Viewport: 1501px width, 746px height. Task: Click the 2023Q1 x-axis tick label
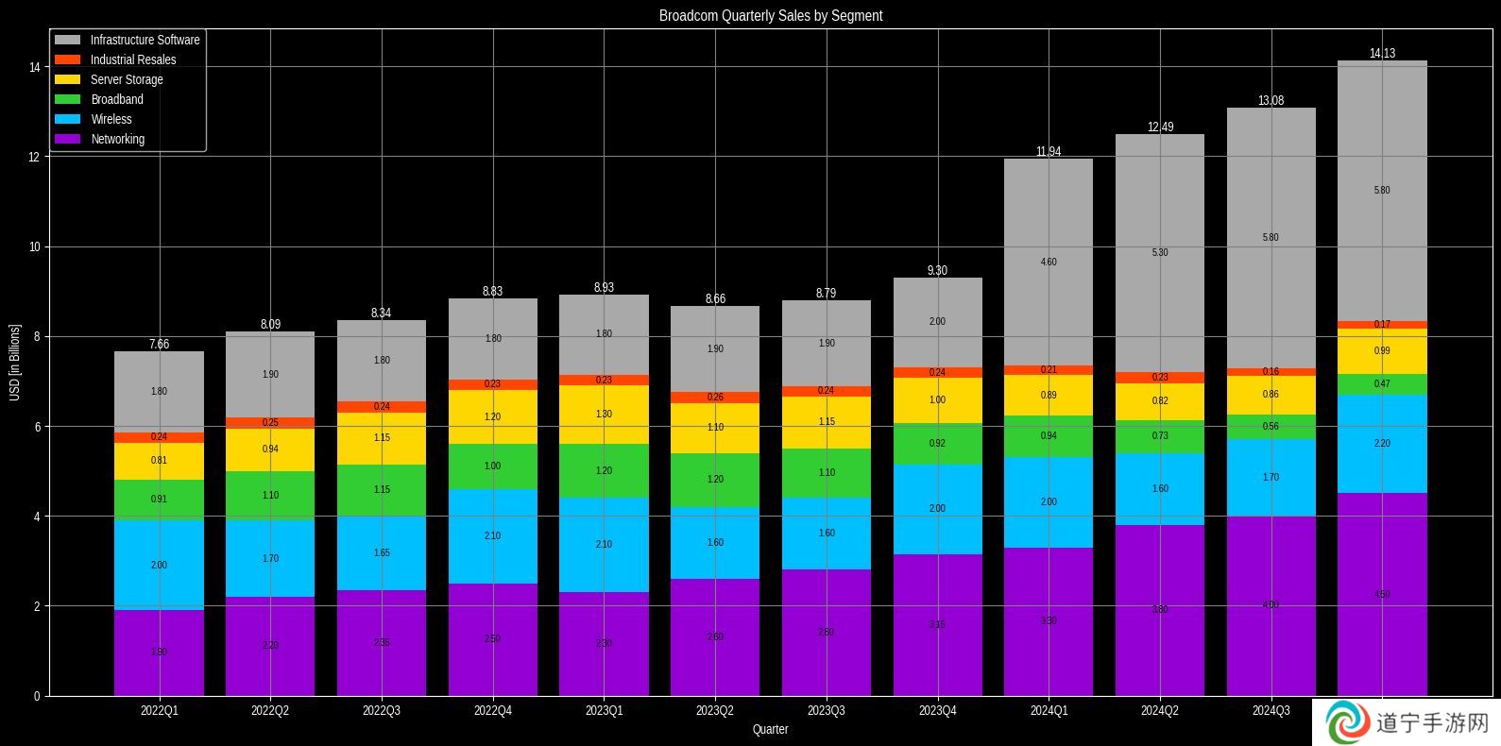pos(604,710)
